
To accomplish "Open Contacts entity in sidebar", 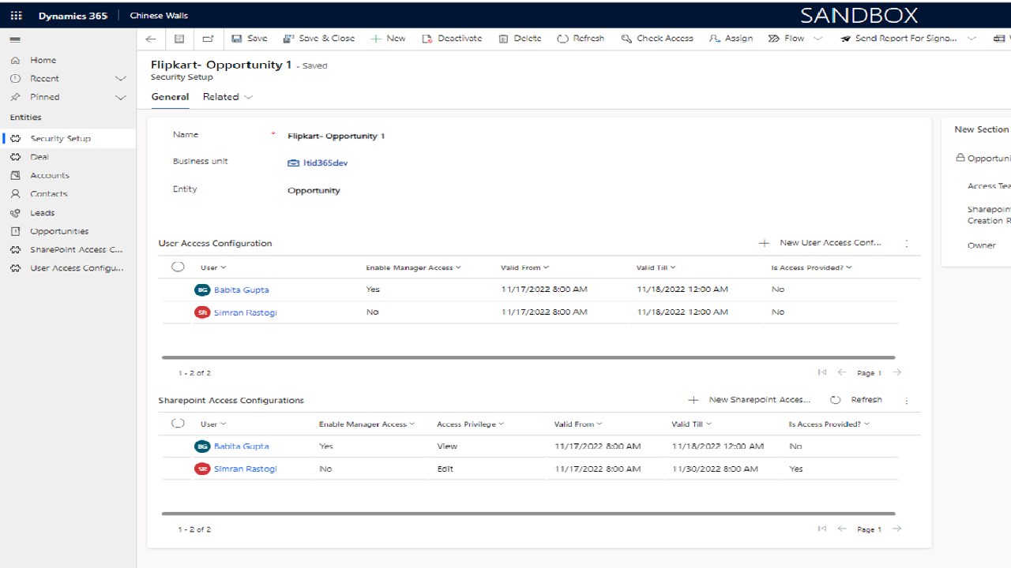I will pos(49,194).
